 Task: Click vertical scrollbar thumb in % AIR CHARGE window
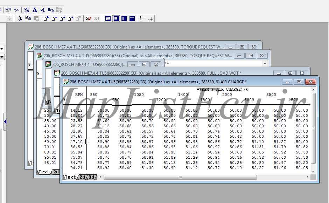[x=313, y=128]
